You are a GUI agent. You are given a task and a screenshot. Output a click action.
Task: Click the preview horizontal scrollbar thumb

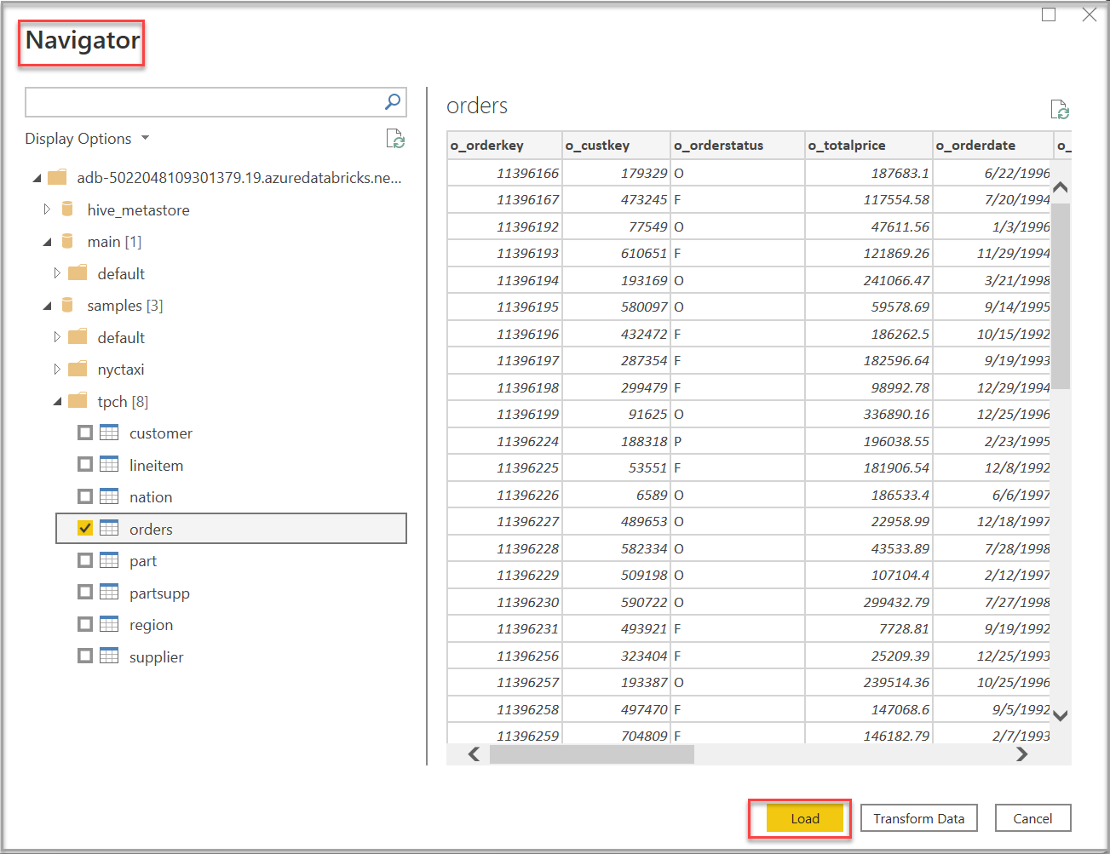(x=591, y=754)
